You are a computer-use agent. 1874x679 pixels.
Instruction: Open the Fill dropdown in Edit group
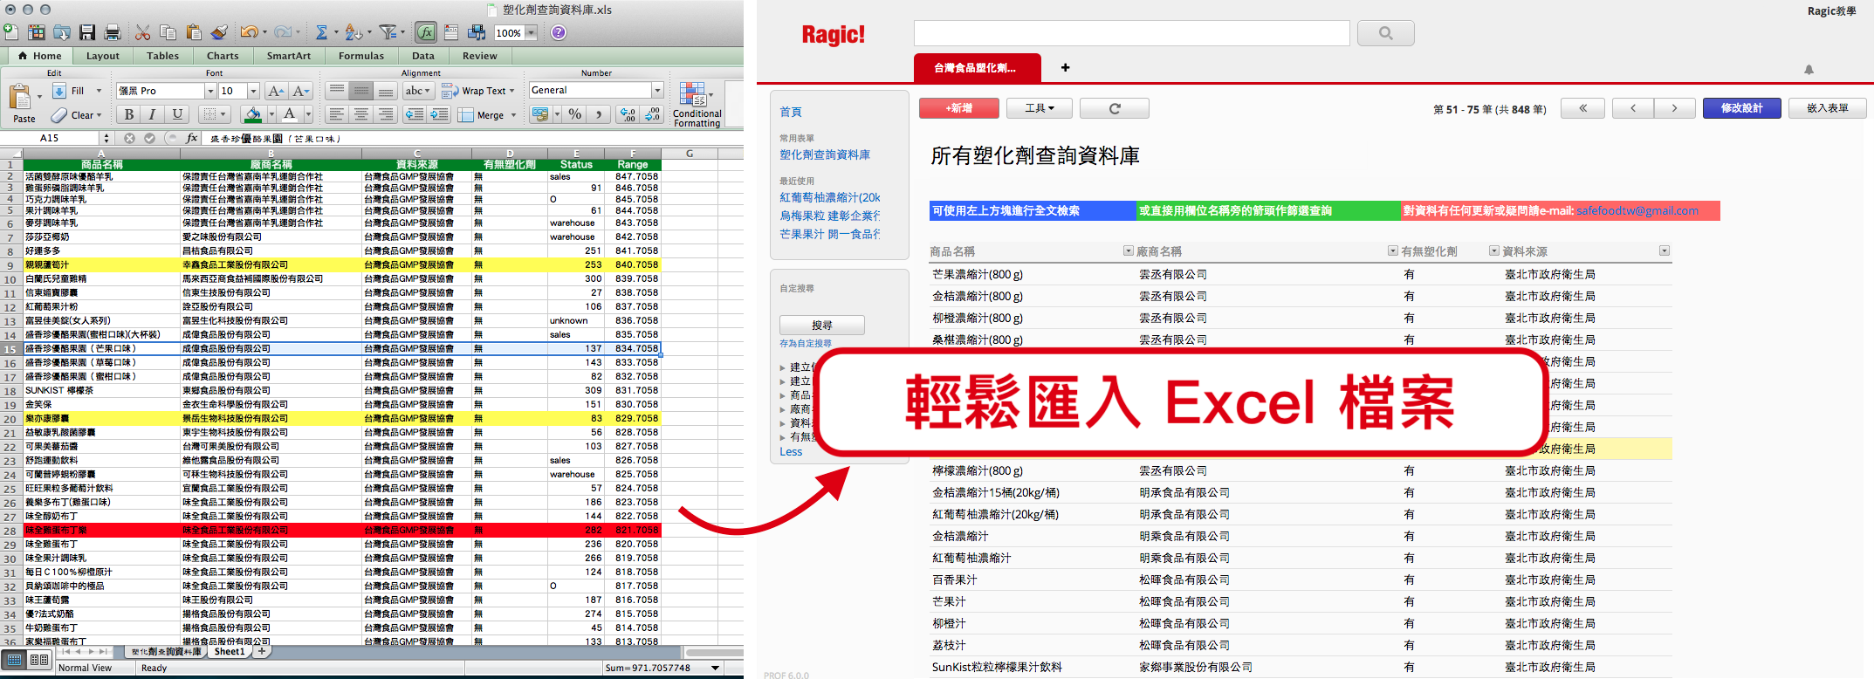99,91
